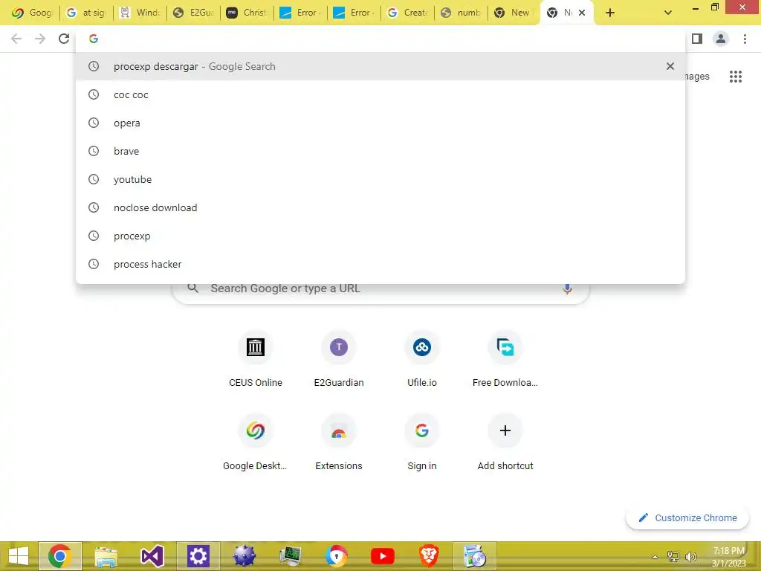Select the 'procexp' suggestion
Viewport: 761px width, 571px height.
coord(380,236)
